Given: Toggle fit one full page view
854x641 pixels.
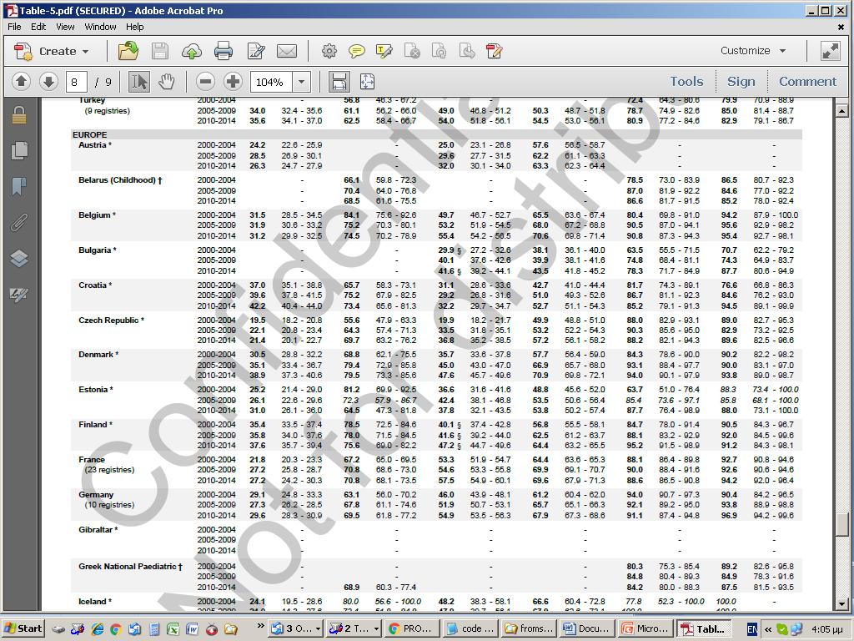Looking at the screenshot, I should click(367, 82).
